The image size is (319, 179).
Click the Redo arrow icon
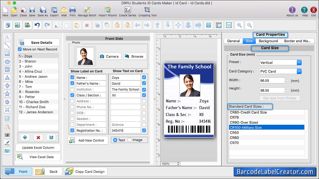(47, 25)
